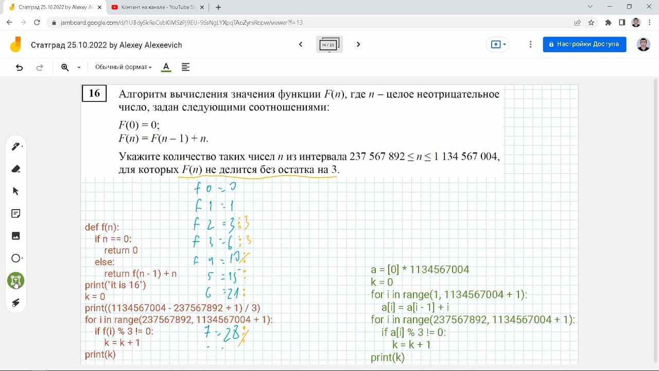This screenshot has height=371, width=659.
Task: Insert an image with the Add image tool
Action: coord(16,236)
